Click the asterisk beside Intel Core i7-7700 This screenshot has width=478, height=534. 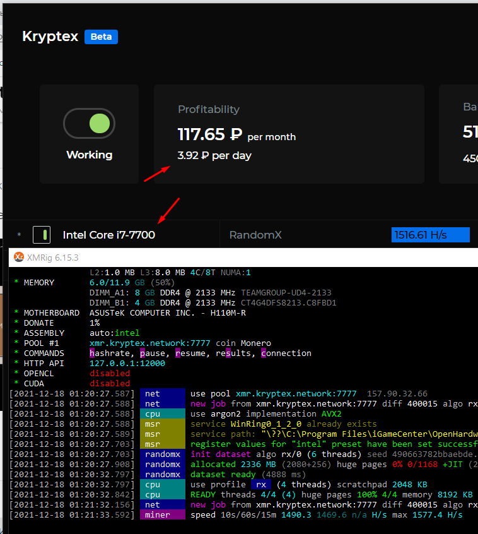pos(19,235)
